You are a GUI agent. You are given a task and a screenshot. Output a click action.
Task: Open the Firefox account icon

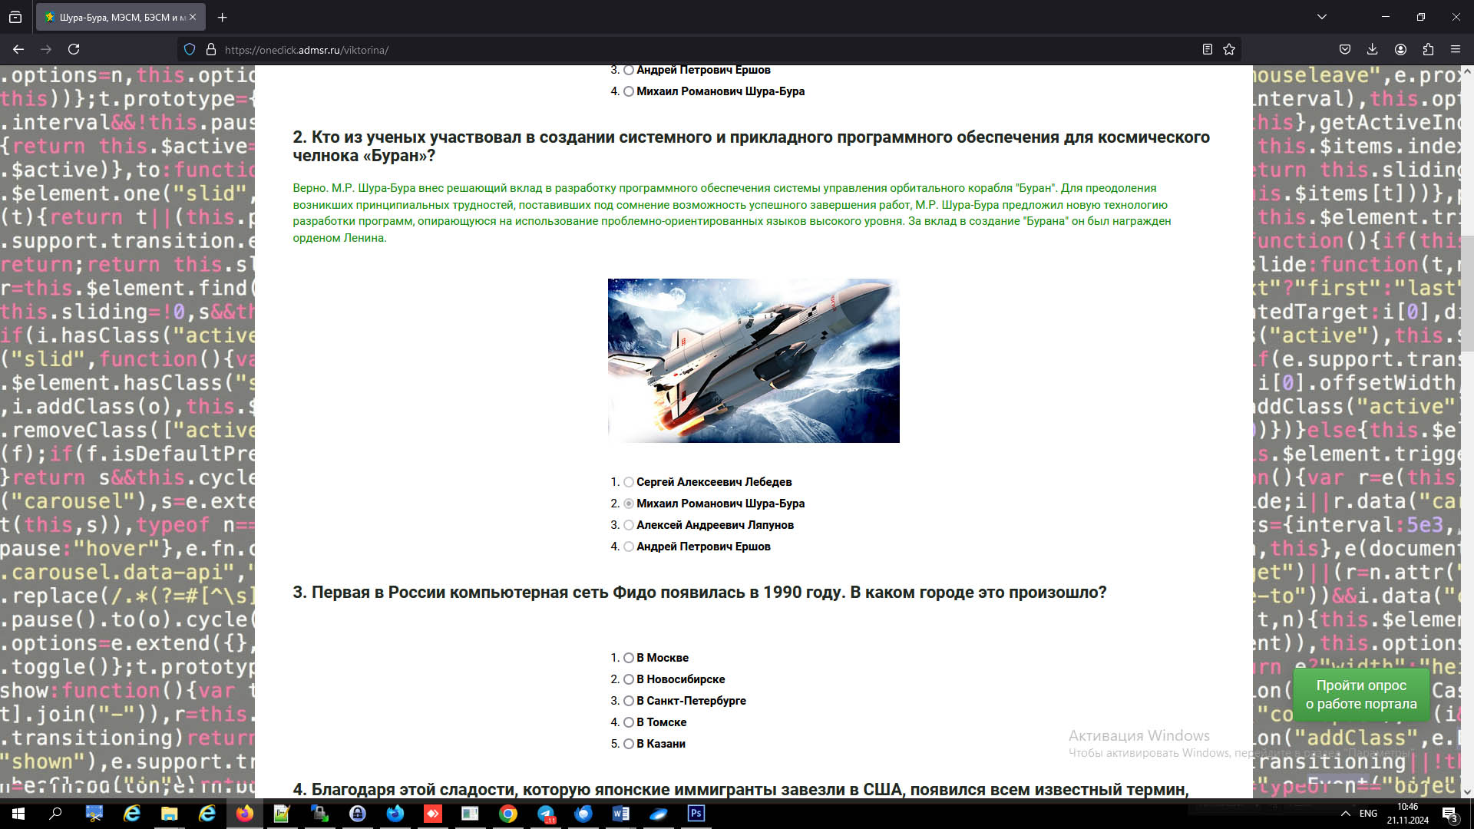point(1400,49)
